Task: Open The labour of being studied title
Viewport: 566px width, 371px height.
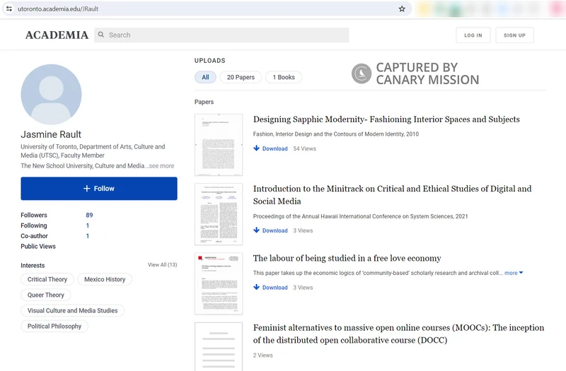Action: coord(347,258)
